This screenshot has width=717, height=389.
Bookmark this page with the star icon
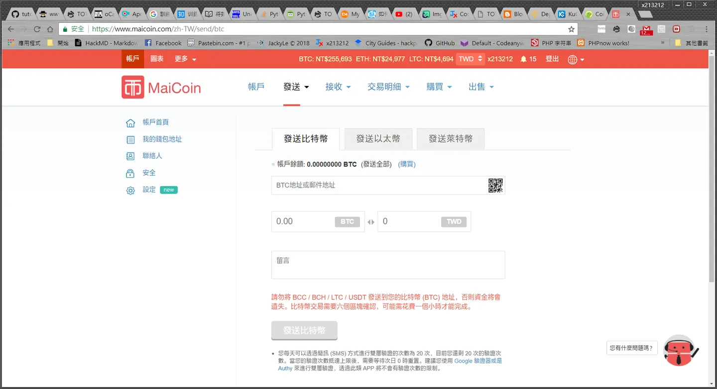point(571,29)
